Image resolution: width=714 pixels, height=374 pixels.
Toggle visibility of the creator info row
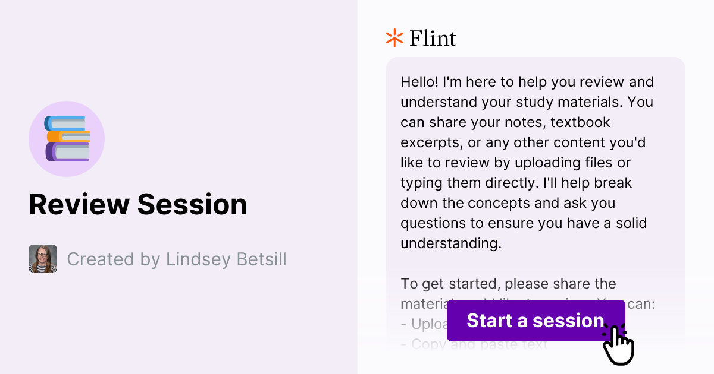[x=158, y=259]
